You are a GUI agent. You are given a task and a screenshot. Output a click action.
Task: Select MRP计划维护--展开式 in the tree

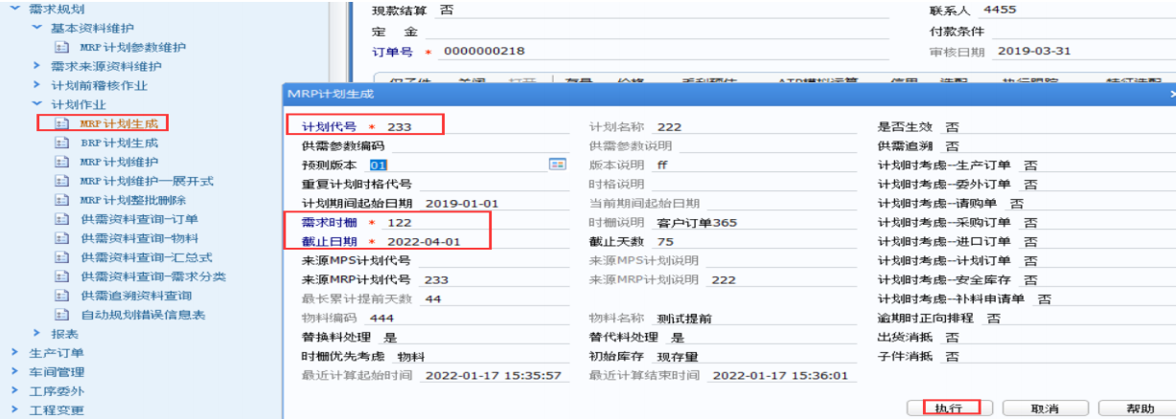pos(146,181)
